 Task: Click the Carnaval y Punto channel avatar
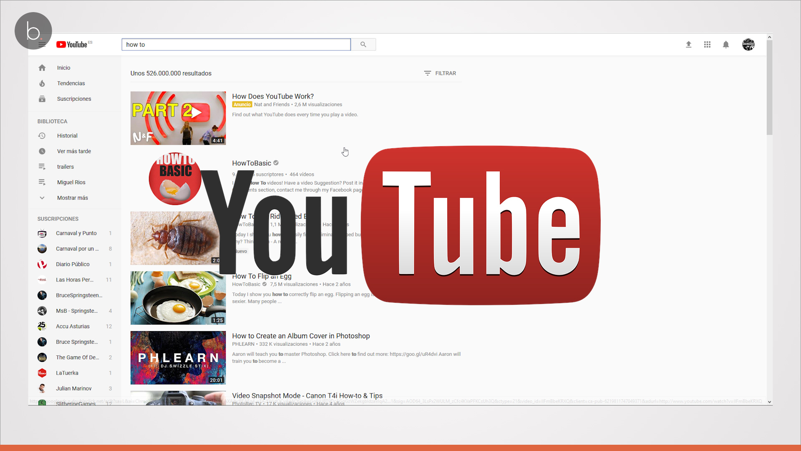pos(42,233)
